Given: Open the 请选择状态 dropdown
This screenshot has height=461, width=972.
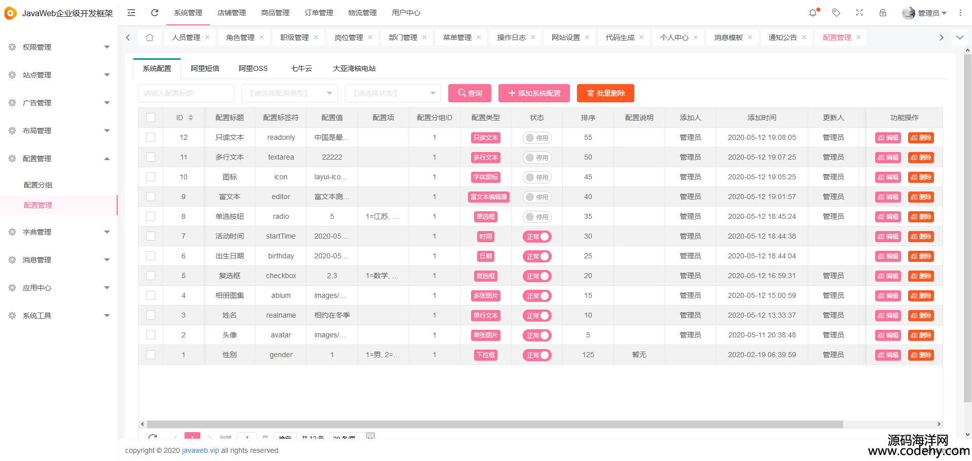Looking at the screenshot, I should click(392, 93).
